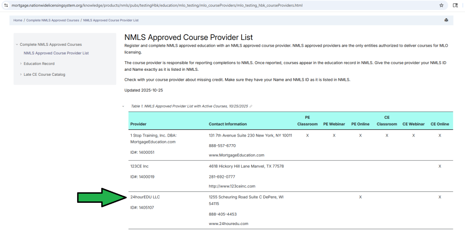Click www.MortgageEducation.com website text
The height and width of the screenshot is (230, 465).
[236, 155]
